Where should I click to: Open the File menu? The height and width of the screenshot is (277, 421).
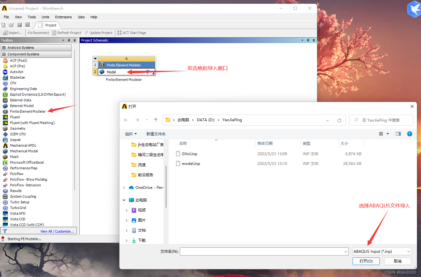pyautogui.click(x=6, y=17)
